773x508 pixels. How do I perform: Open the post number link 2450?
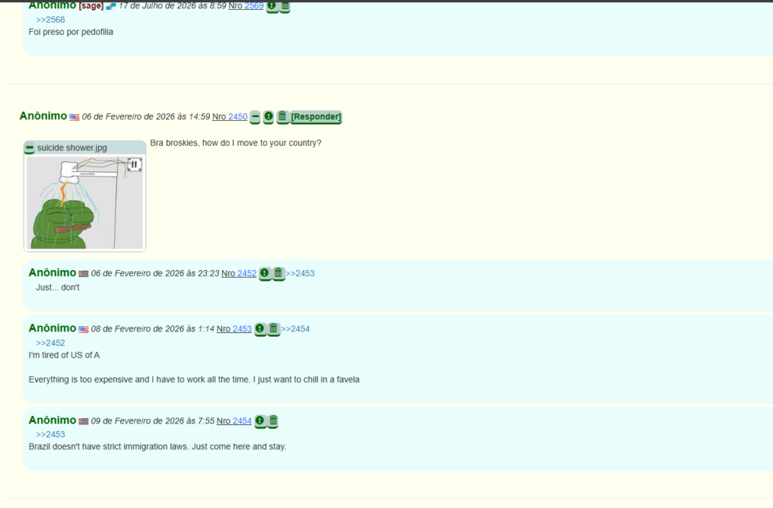238,117
